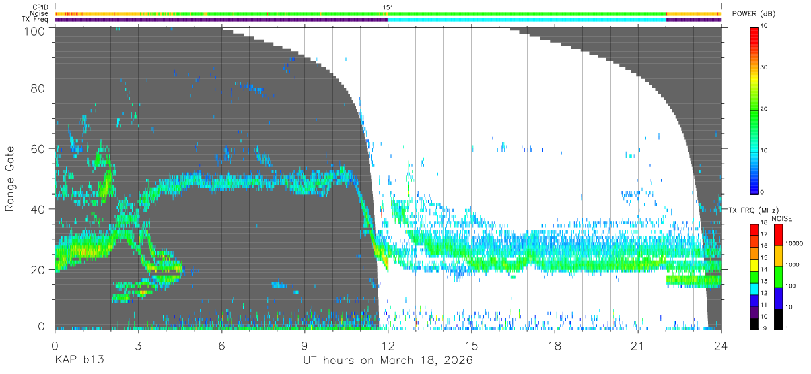Click power scale value '10'

pyautogui.click(x=765, y=150)
